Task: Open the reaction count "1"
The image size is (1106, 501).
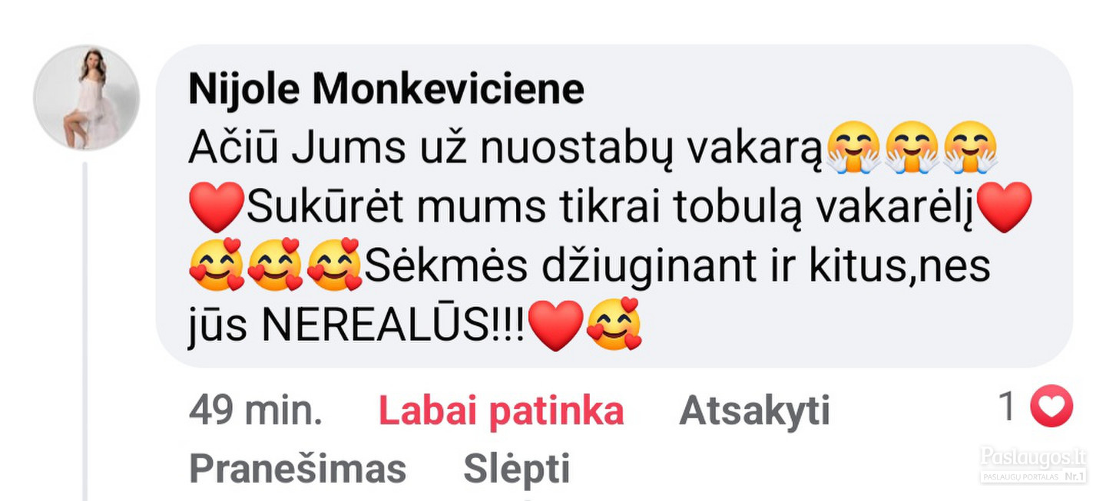Action: tap(1007, 407)
